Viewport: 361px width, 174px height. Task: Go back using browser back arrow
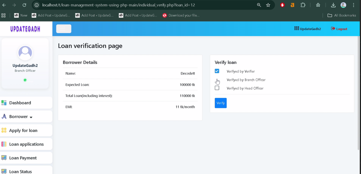tap(4, 5)
